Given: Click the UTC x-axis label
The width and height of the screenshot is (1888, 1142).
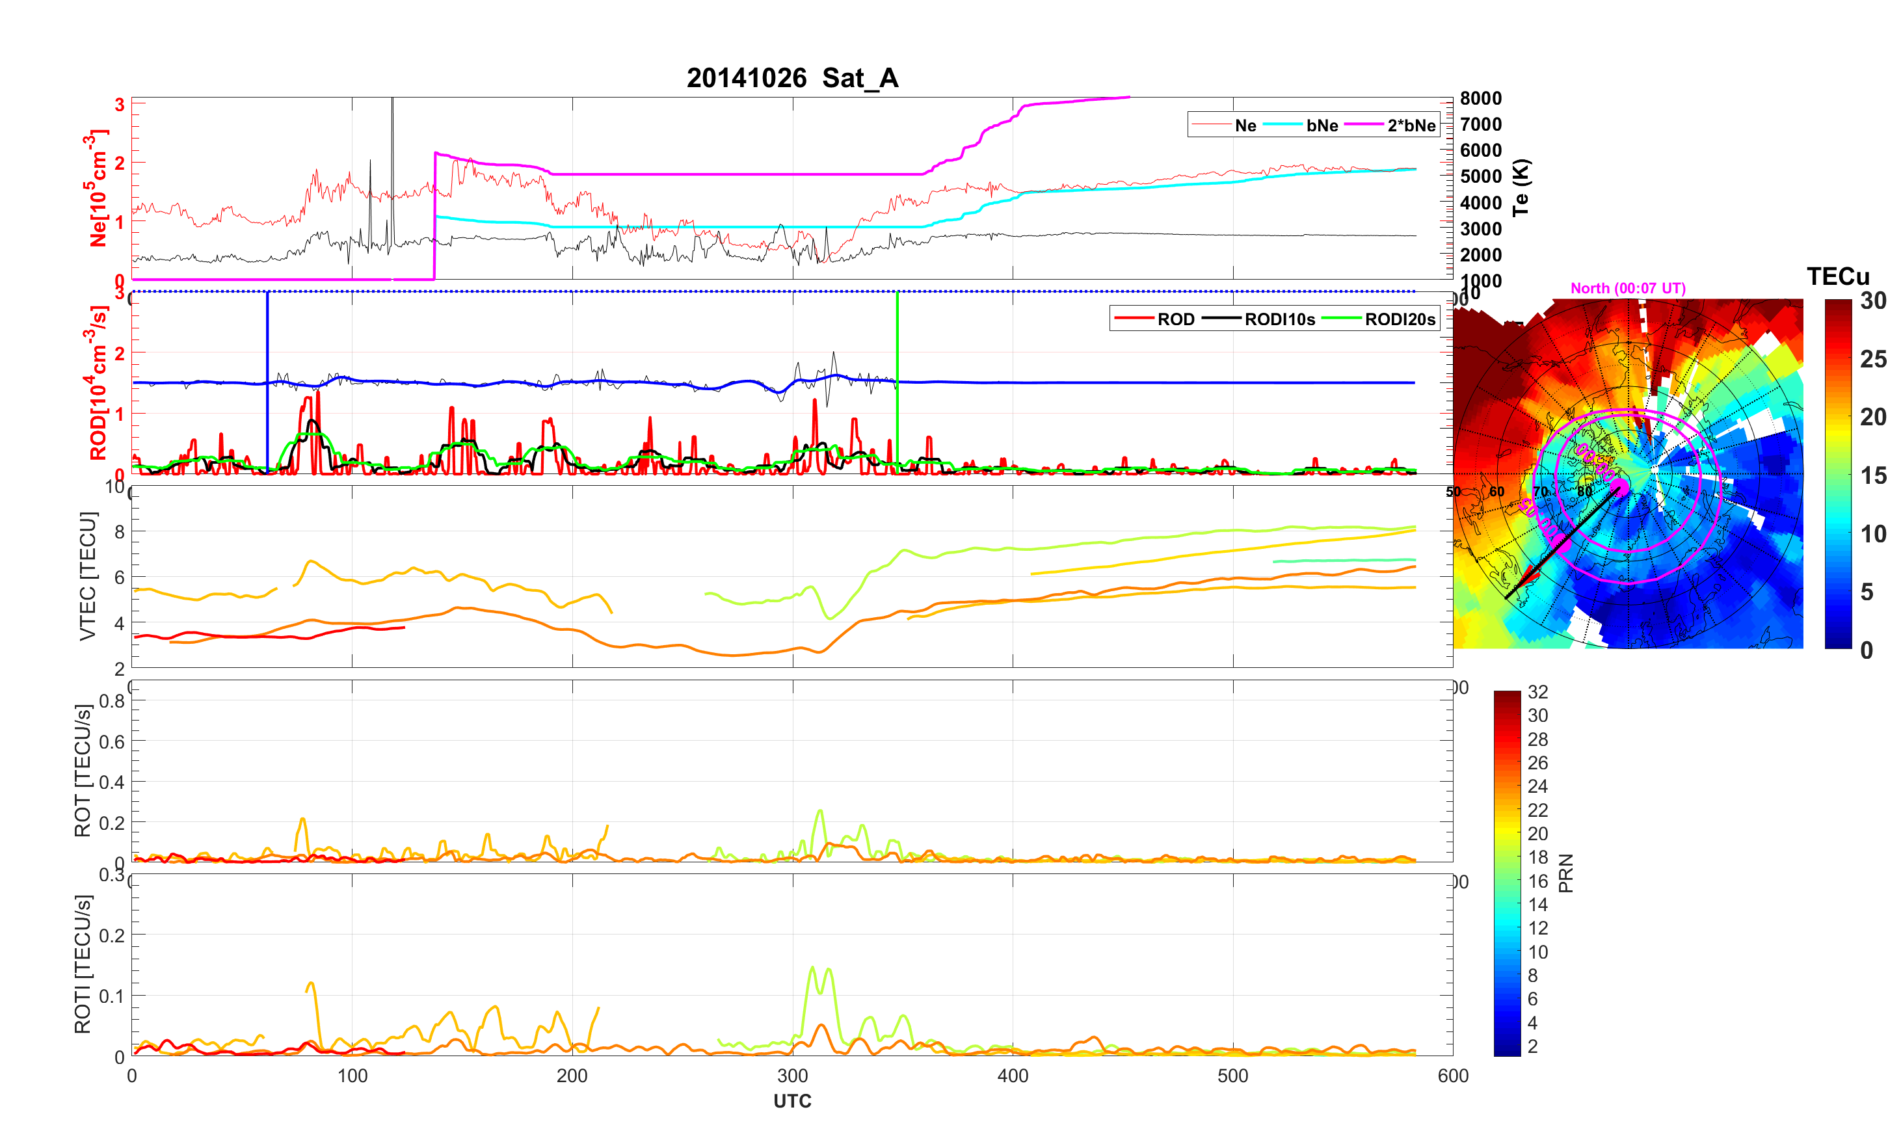Looking at the screenshot, I should tap(791, 1100).
